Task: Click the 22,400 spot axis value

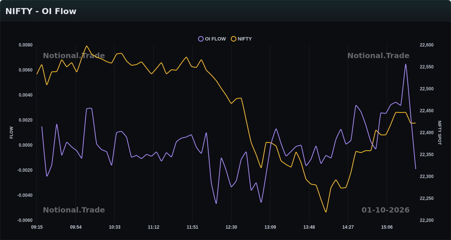Action: (x=427, y=133)
